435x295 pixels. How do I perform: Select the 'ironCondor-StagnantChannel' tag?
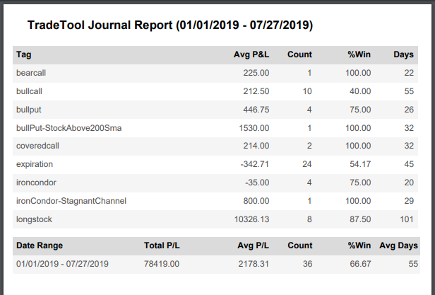pos(71,201)
